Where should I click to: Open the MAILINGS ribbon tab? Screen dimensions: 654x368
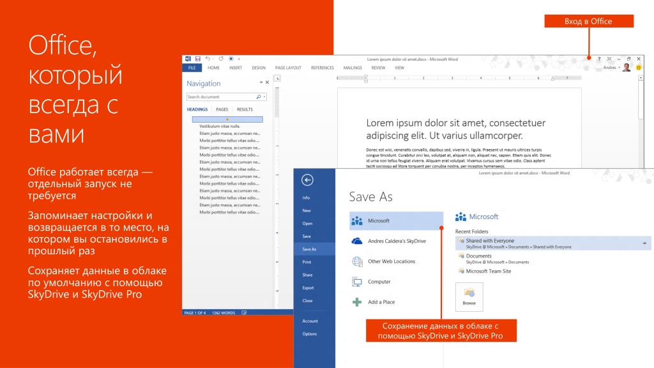[x=353, y=68]
